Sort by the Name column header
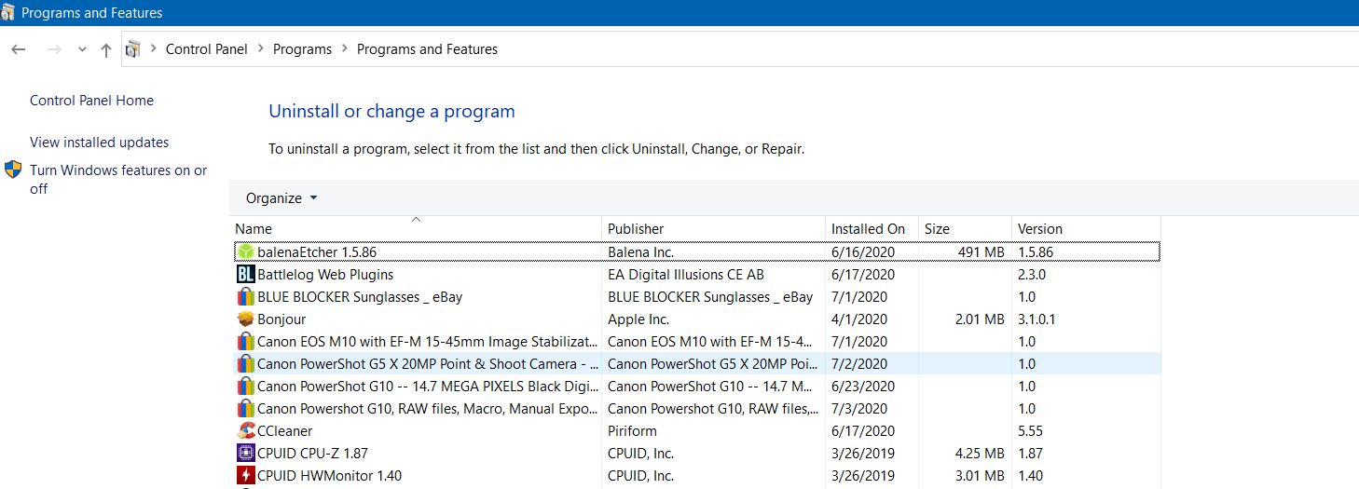This screenshot has width=1359, height=489. [416, 228]
